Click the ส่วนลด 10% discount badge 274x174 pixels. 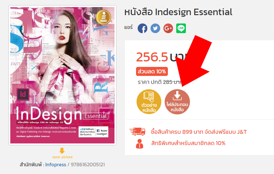pos(152,71)
